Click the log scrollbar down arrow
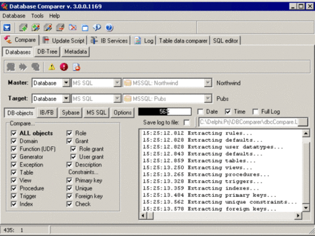The width and height of the screenshot is (315, 236). (306, 208)
